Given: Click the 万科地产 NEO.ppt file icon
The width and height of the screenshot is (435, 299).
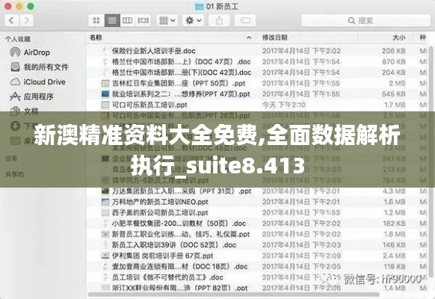Looking at the screenshot, I should 105,202.
